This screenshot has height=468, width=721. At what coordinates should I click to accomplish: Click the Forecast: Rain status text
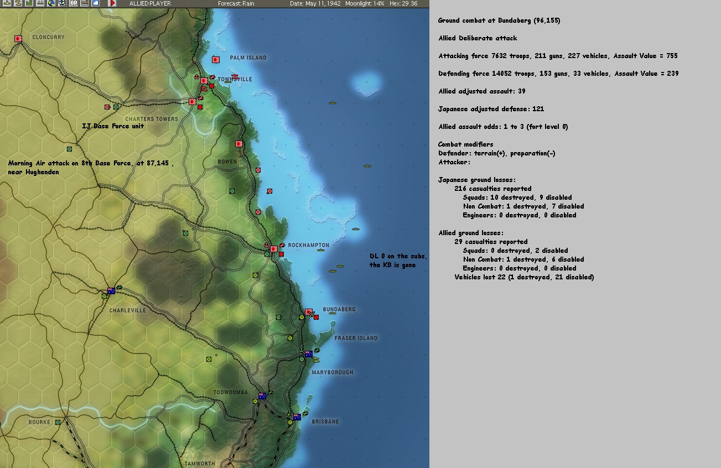coord(236,3)
